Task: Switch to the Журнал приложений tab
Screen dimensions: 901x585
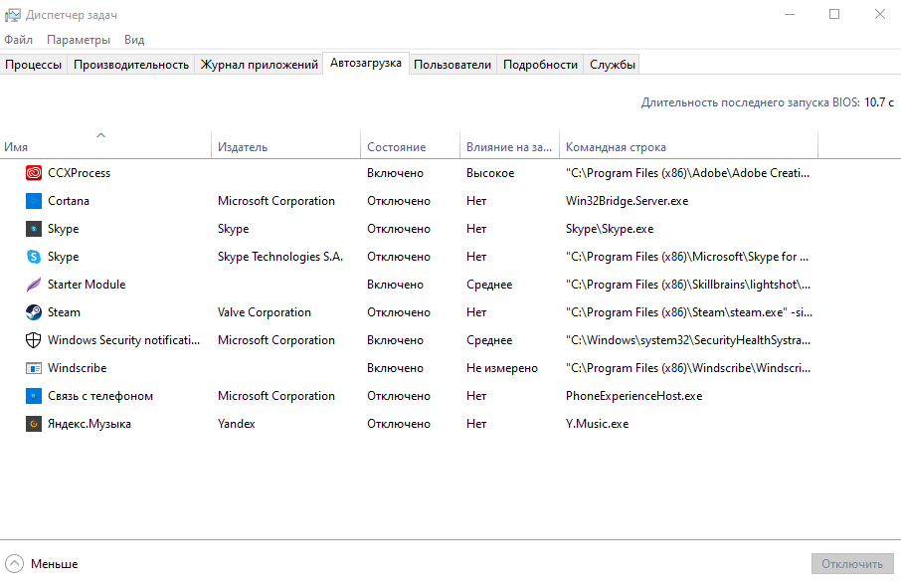Action: point(259,65)
